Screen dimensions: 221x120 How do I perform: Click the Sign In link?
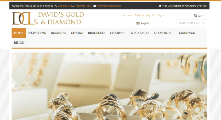161,15
